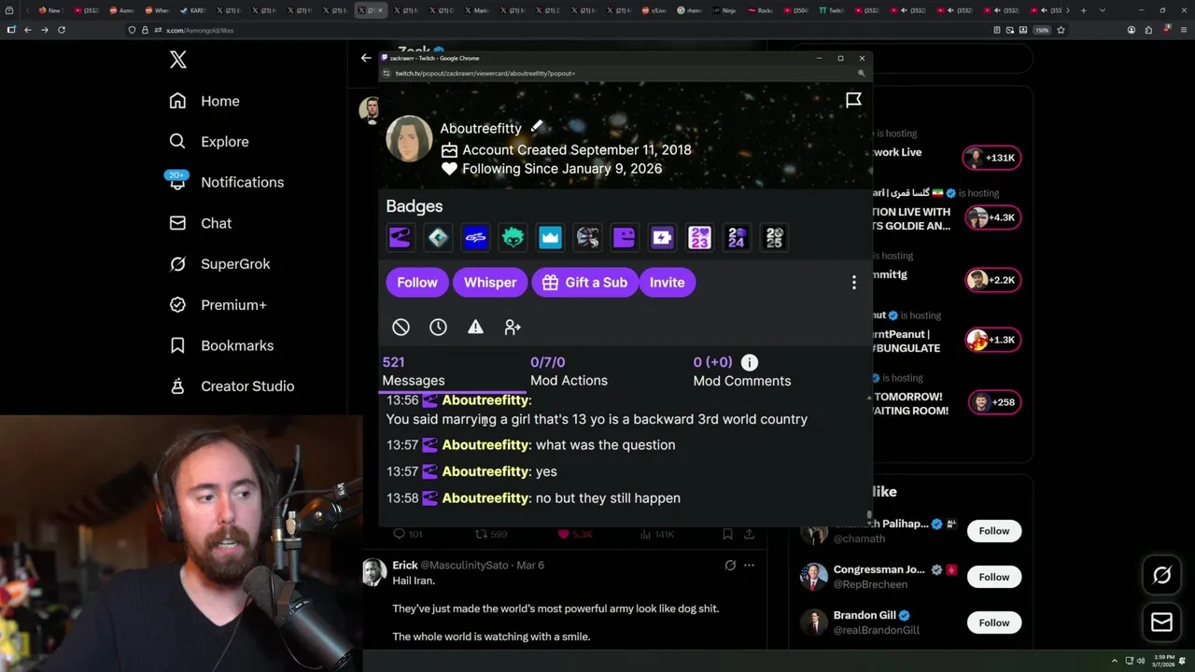Click the bookmark icon under the post

pos(727,534)
